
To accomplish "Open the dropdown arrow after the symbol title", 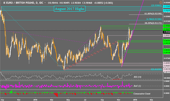I will tap(45, 3).
